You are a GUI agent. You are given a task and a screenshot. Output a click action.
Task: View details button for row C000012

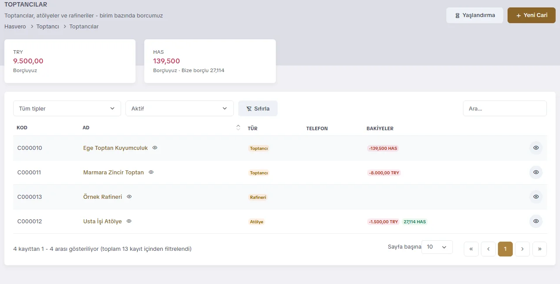click(536, 222)
